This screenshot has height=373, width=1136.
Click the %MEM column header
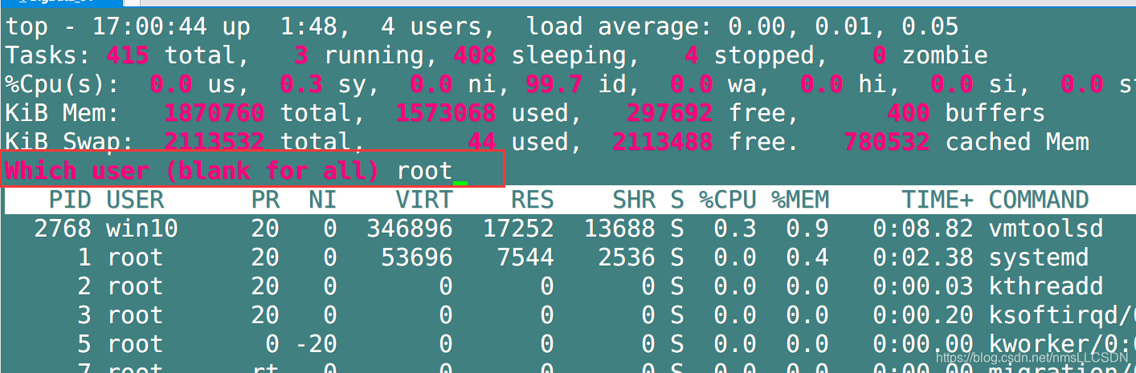tap(800, 200)
